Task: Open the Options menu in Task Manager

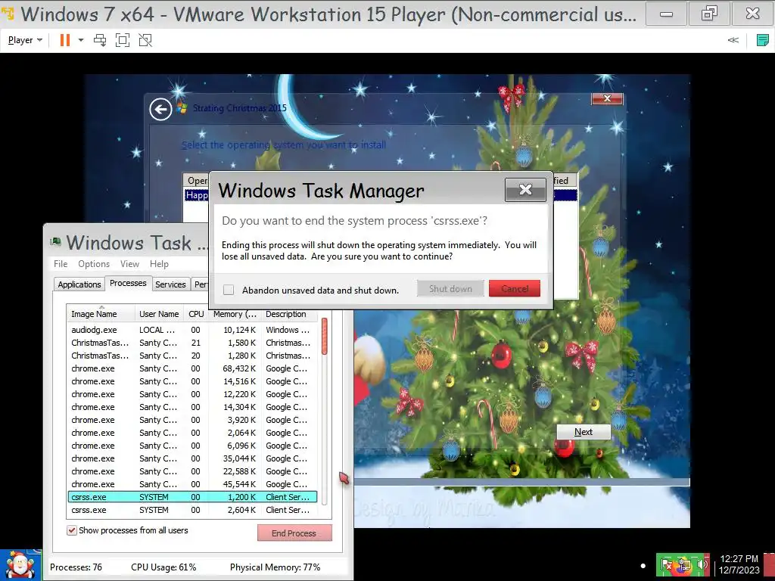Action: coord(94,264)
